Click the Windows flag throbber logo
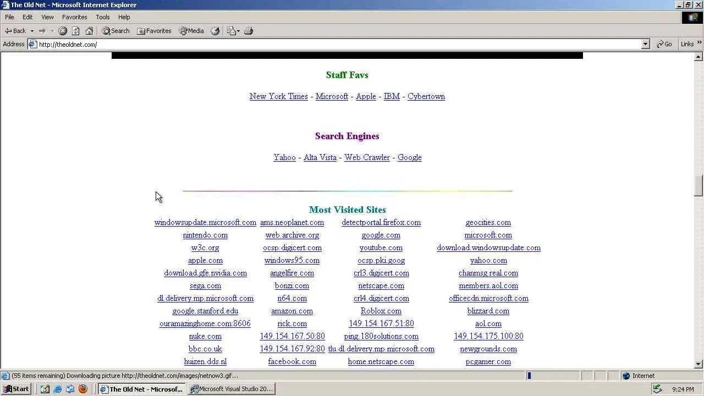The height and width of the screenshot is (396, 704). (692, 17)
